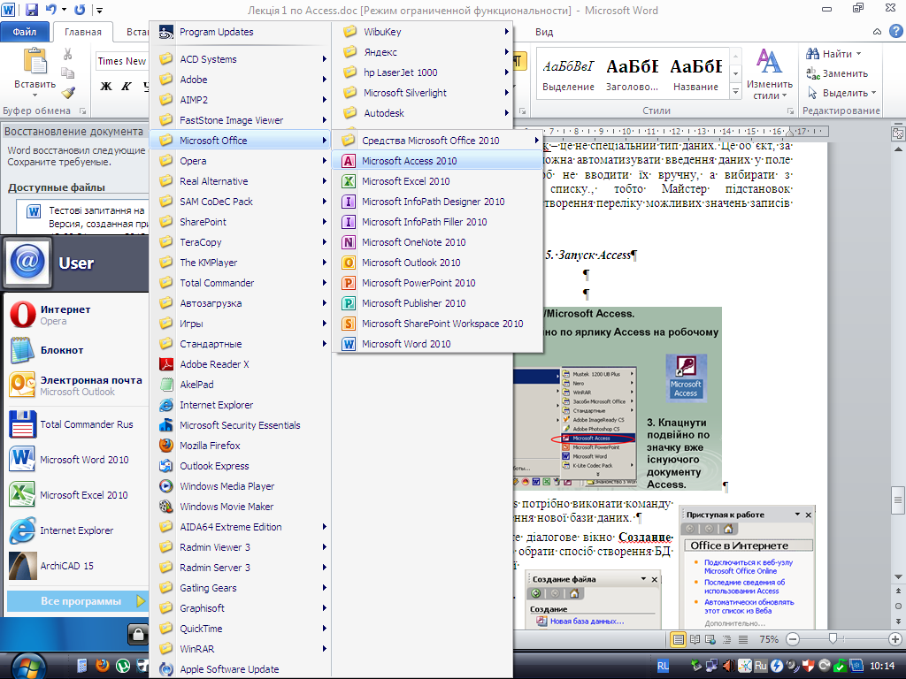Launch Microsoft PowerPoint 2010
This screenshot has width=906, height=679.
(x=437, y=283)
